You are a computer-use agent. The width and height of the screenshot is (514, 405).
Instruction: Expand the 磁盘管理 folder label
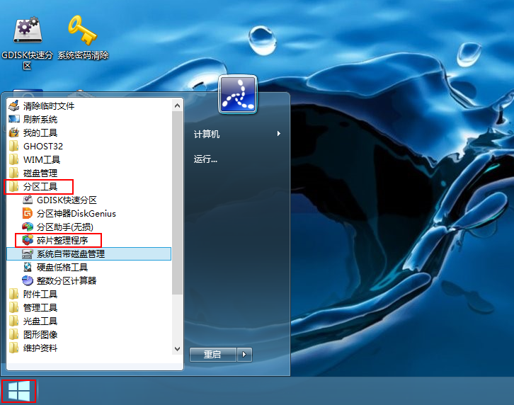point(40,173)
